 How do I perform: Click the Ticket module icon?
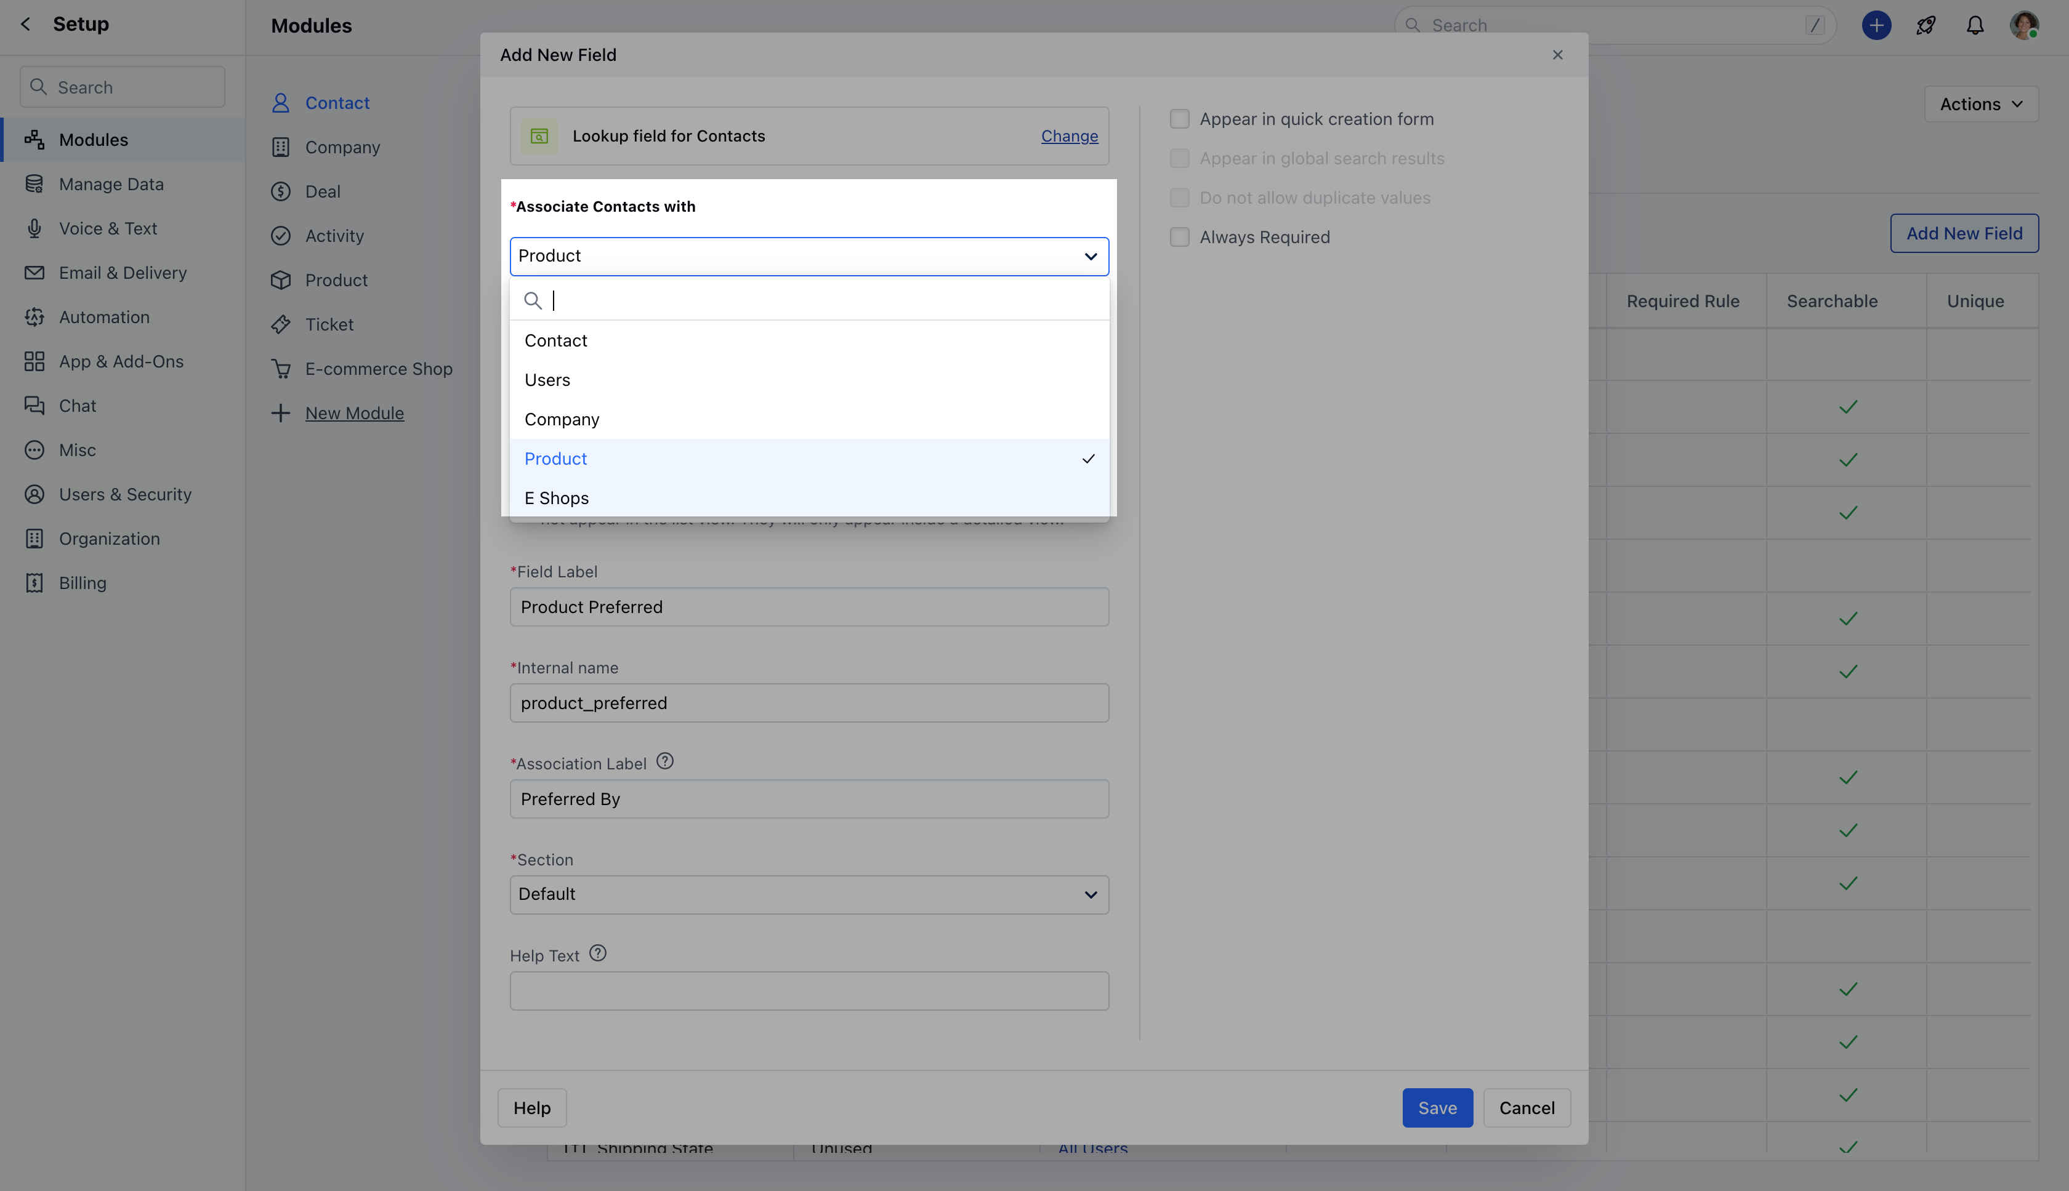pos(281,324)
